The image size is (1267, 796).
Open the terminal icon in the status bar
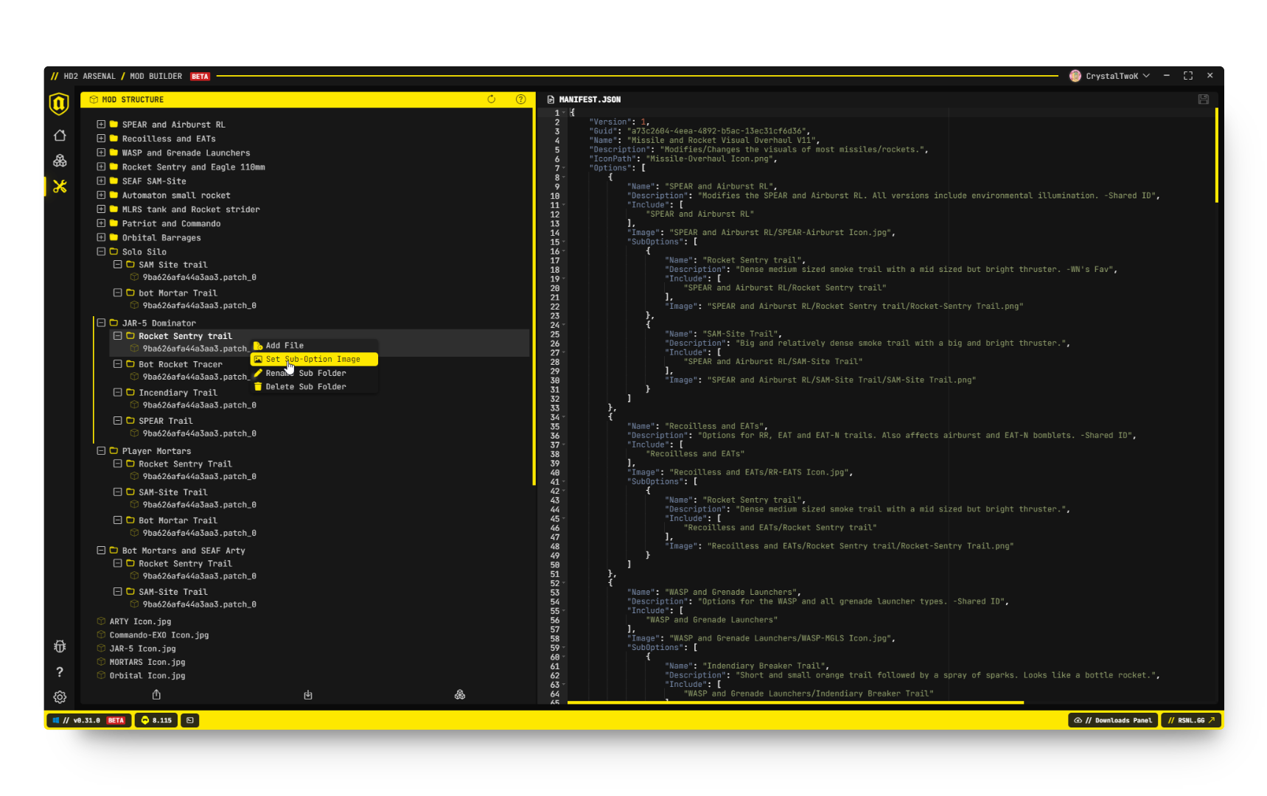point(189,720)
